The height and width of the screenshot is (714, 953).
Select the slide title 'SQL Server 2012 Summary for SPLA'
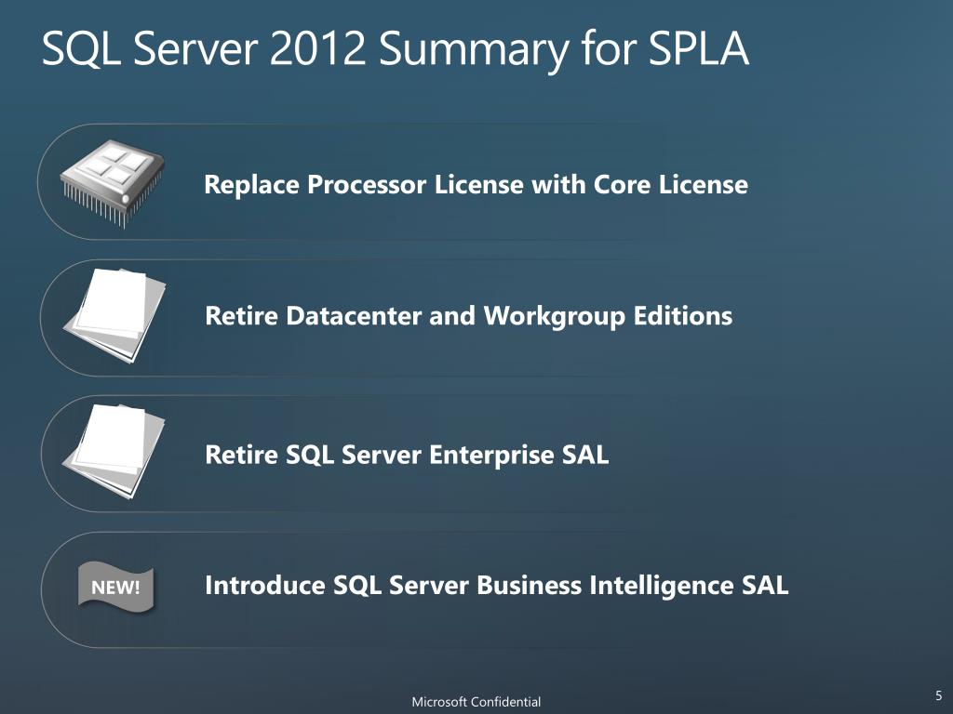(395, 48)
